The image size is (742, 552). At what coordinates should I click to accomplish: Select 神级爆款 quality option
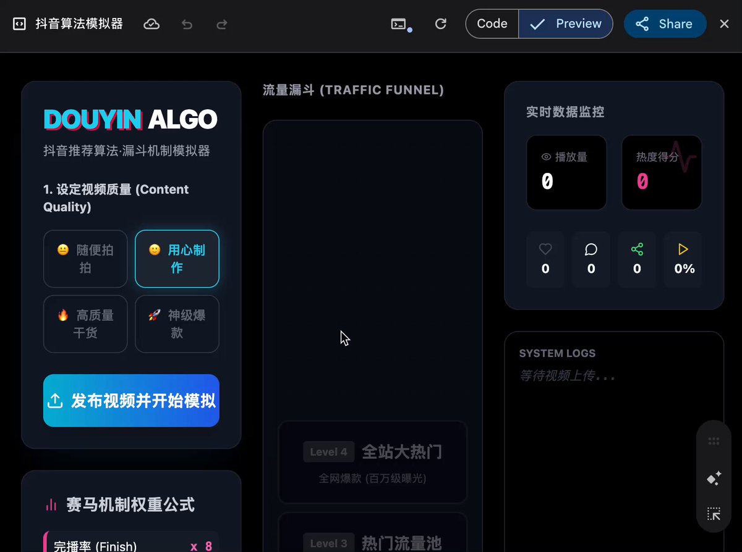click(x=177, y=324)
